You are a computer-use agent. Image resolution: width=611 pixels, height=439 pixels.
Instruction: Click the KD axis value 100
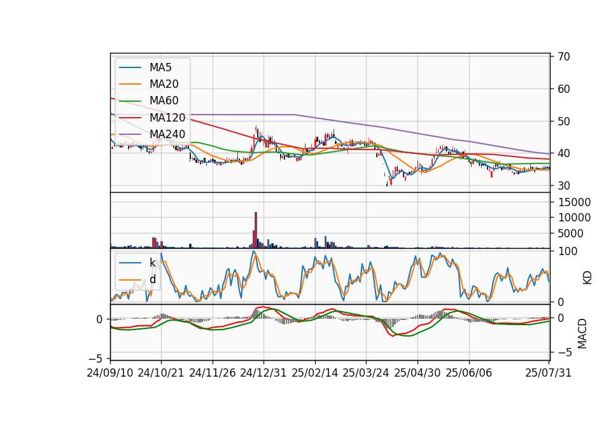tap(568, 251)
